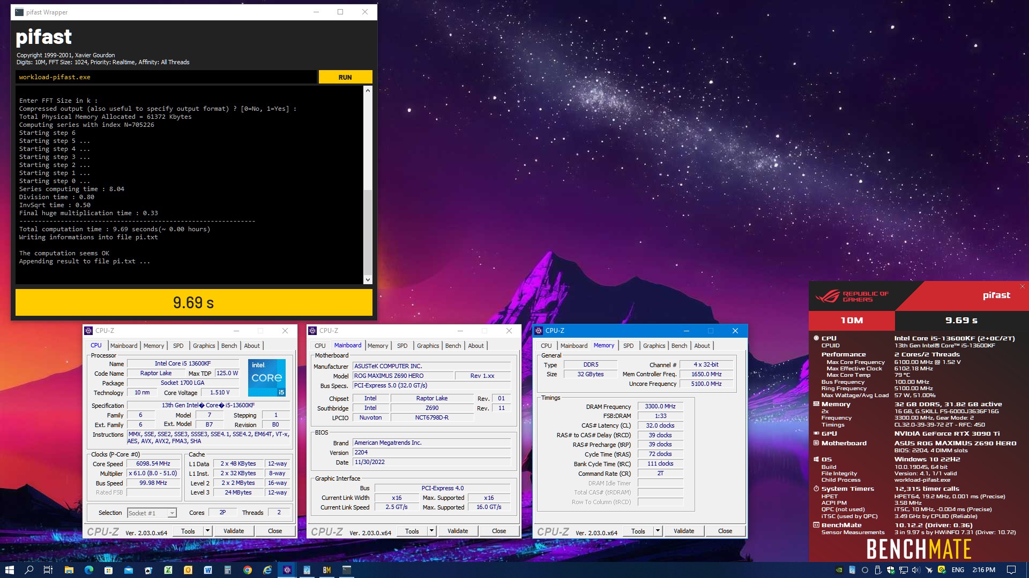Screen dimensions: 1029x578
Task: Switch to Mainboard tab in first CPU-Z window
Action: click(124, 346)
